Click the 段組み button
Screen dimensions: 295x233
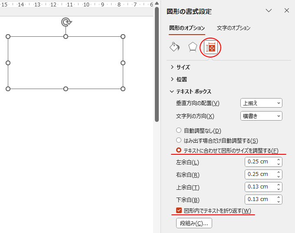194,223
